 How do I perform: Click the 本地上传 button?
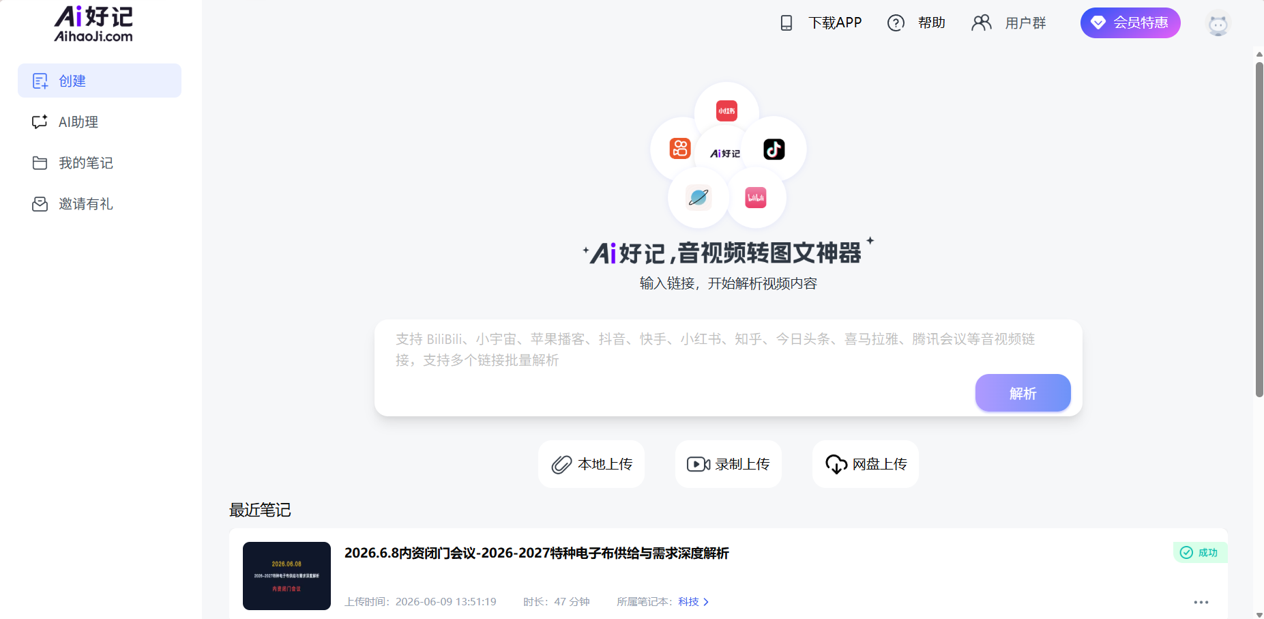tap(591, 464)
